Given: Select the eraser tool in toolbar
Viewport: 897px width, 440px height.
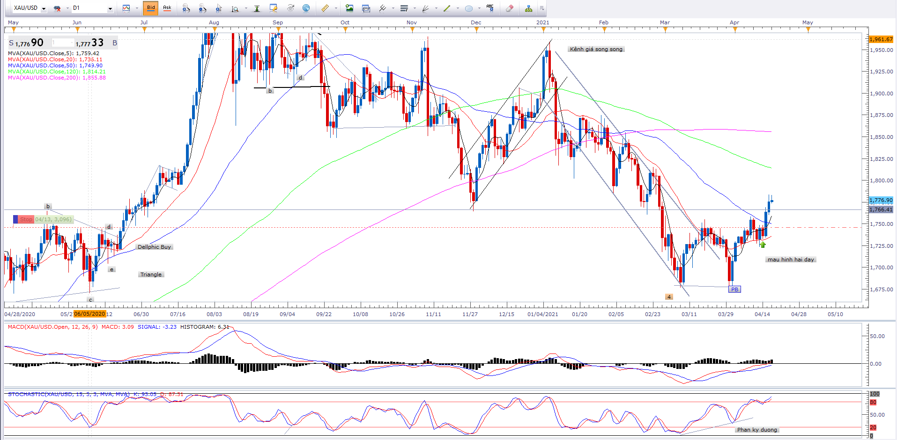Looking at the screenshot, I should pyautogui.click(x=510, y=8).
